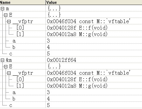Viewport: 142px width, 109px height.
Task: Select member a under &m's E
Action: 14,92
